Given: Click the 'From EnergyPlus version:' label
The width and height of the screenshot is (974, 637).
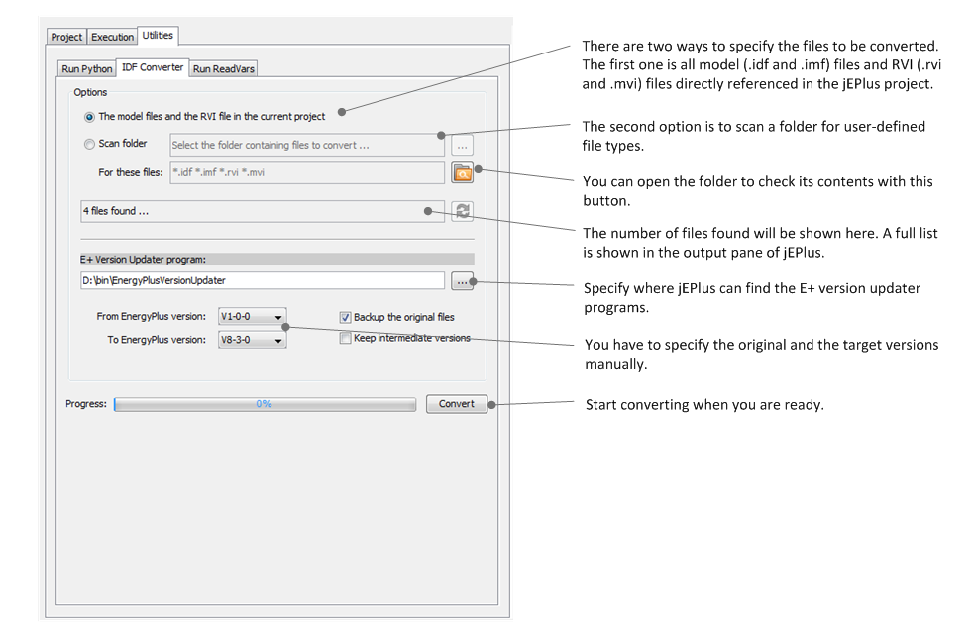Looking at the screenshot, I should click(x=151, y=317).
